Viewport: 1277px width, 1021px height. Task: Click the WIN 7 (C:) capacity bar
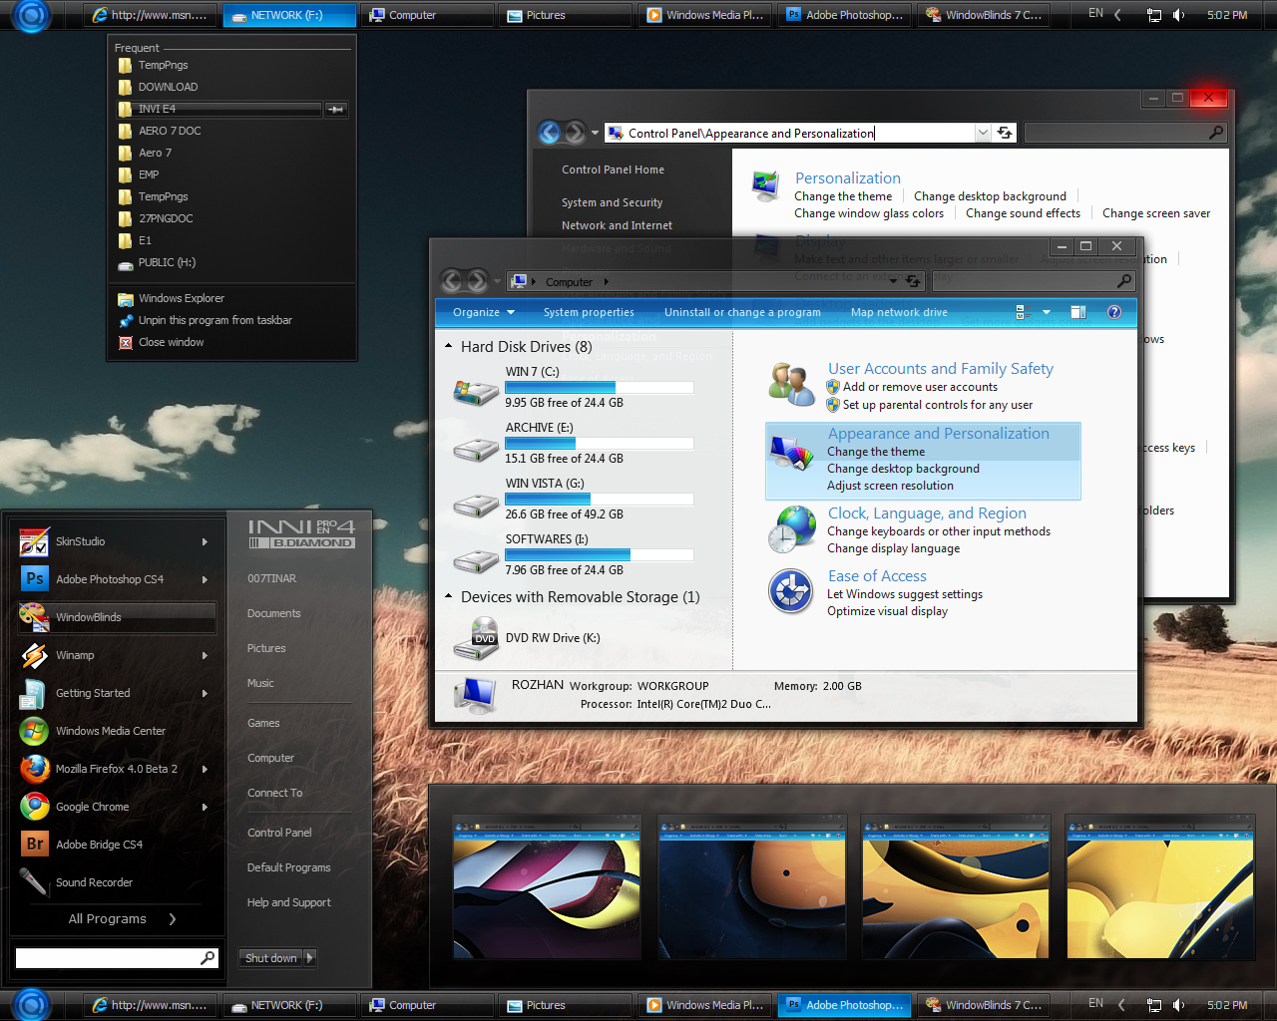(x=600, y=388)
